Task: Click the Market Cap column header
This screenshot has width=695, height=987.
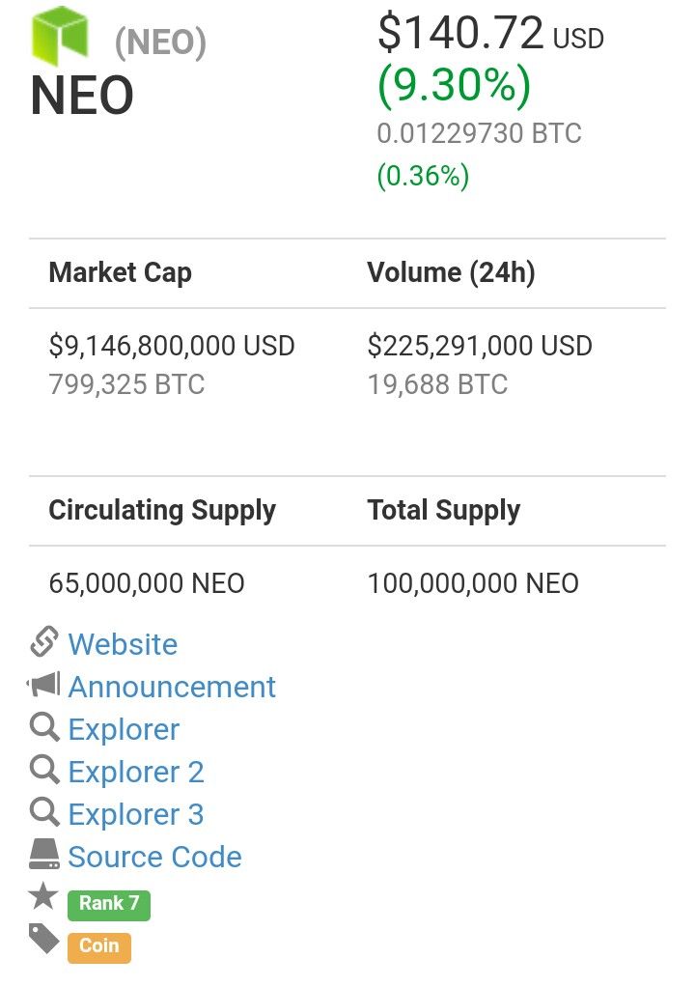Action: (x=120, y=272)
